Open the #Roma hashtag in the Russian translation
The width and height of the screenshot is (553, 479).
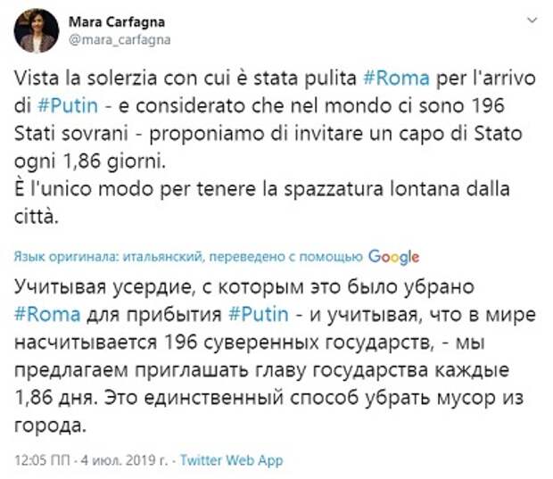47,314
